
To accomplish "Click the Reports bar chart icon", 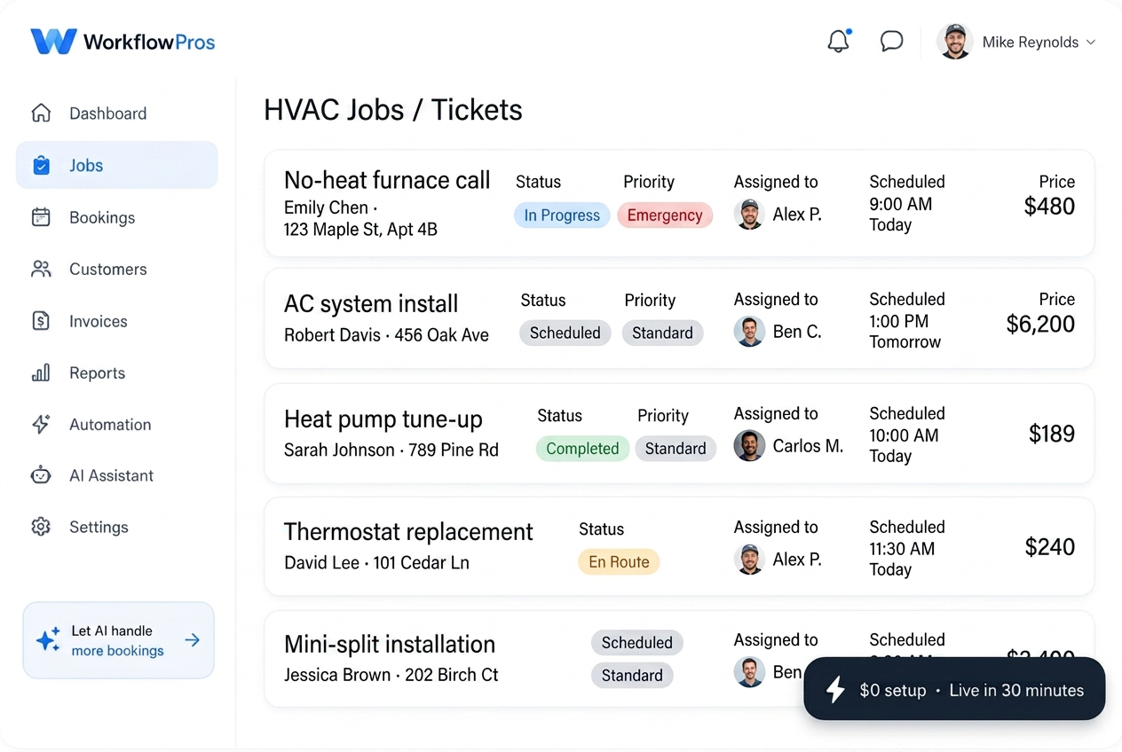I will point(41,372).
